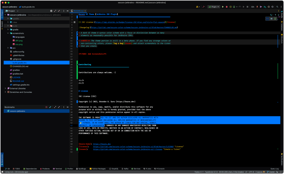Select CHANGELOG.md in project tree

pyautogui.click(x=36, y=66)
